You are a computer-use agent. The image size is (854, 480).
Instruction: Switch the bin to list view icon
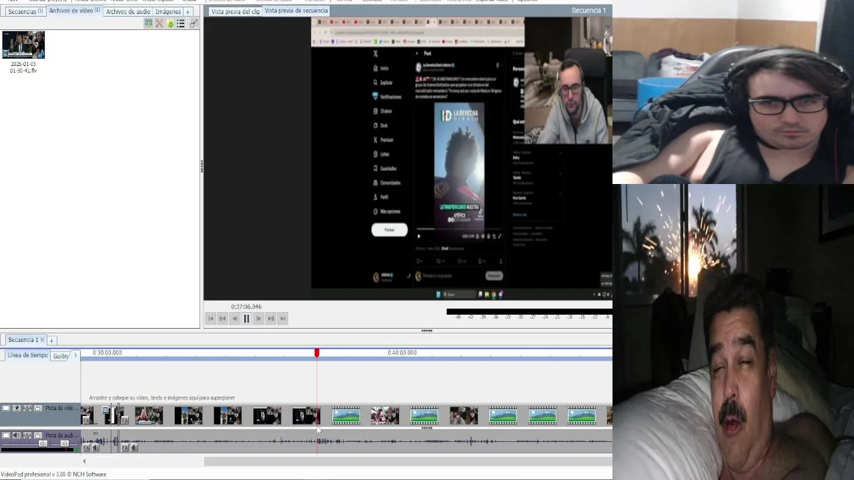[x=181, y=23]
